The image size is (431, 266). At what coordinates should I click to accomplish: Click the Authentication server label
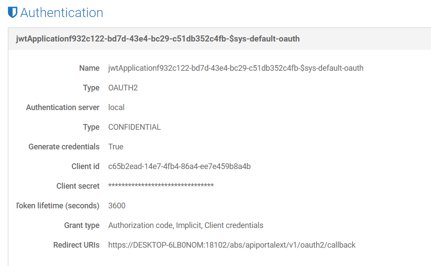(x=63, y=107)
